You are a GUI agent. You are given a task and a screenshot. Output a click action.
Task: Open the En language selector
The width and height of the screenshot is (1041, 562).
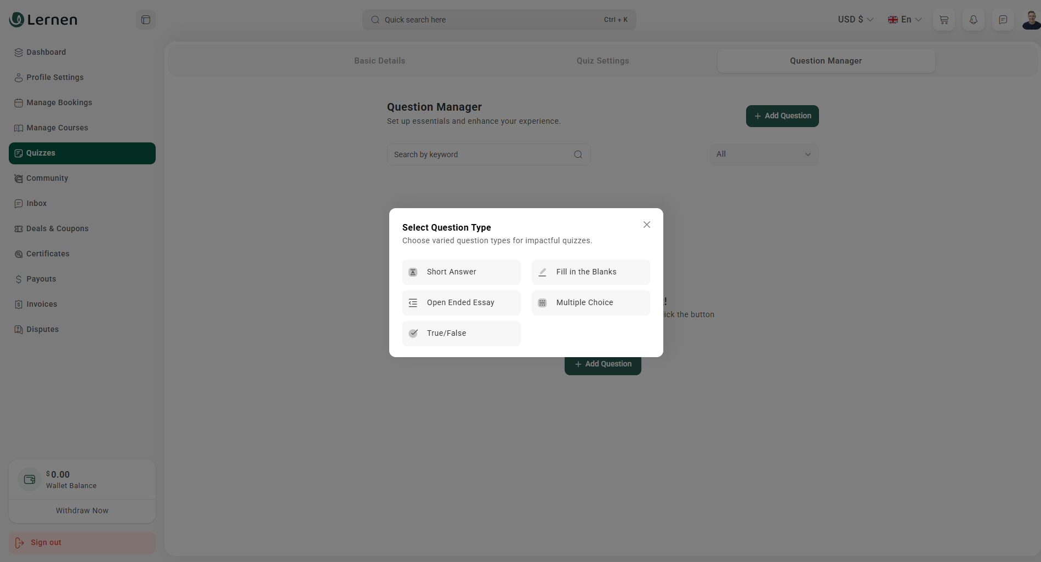(905, 20)
